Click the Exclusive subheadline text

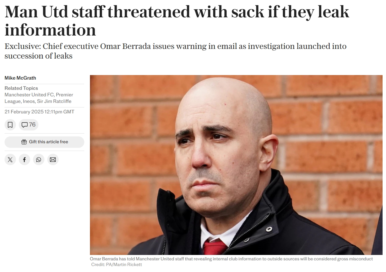pos(175,51)
